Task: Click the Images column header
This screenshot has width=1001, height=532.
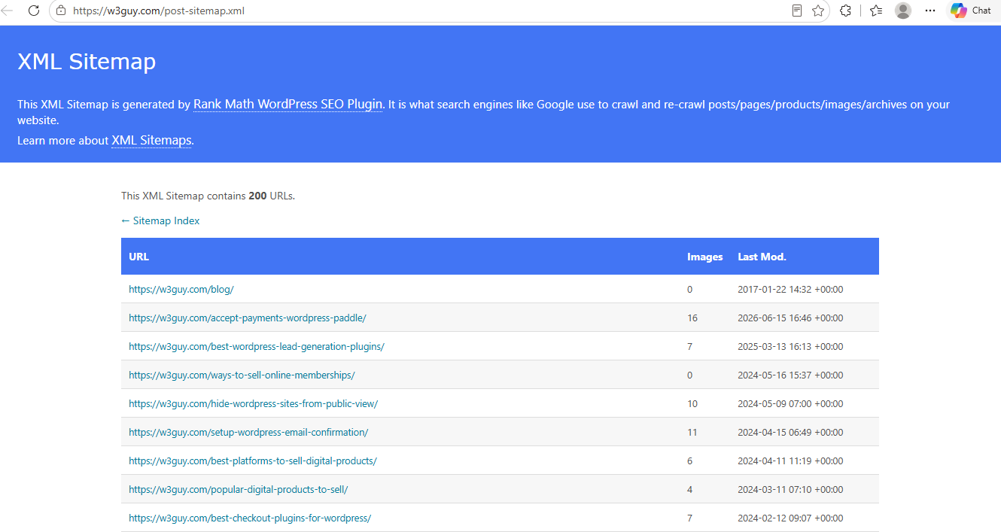Action: click(705, 257)
